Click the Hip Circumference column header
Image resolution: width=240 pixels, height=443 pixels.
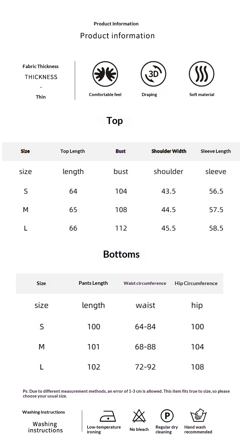tap(196, 283)
